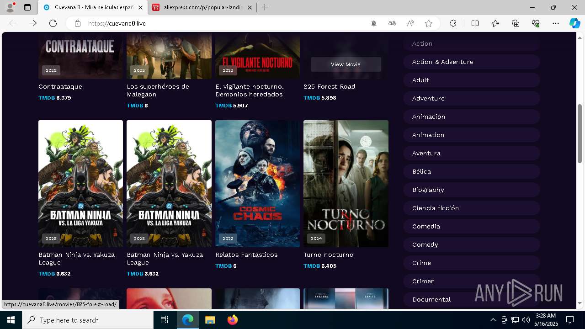Open the Contraataque movie title
The height and width of the screenshot is (329, 585).
(x=60, y=86)
